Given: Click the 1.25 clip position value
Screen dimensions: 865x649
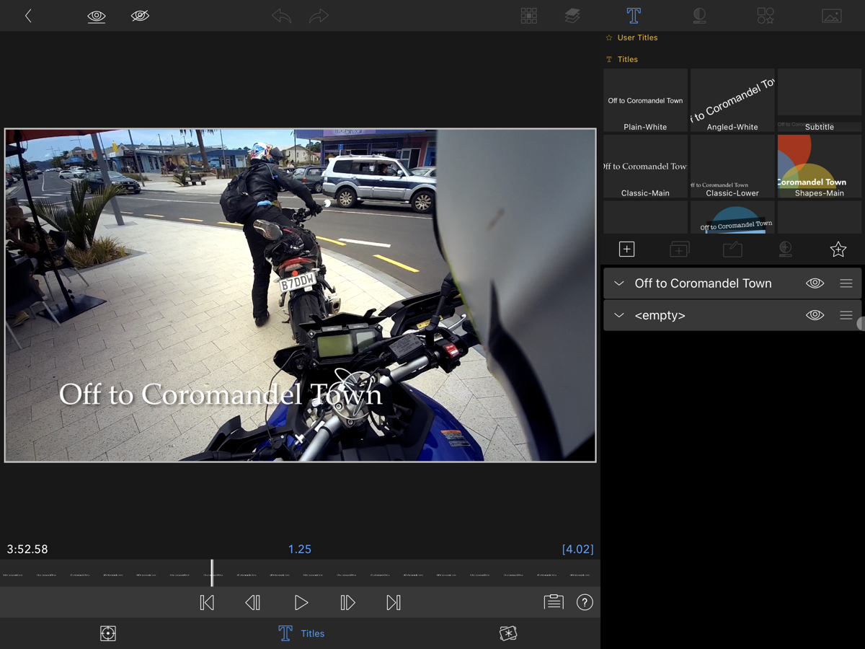Looking at the screenshot, I should (x=300, y=549).
